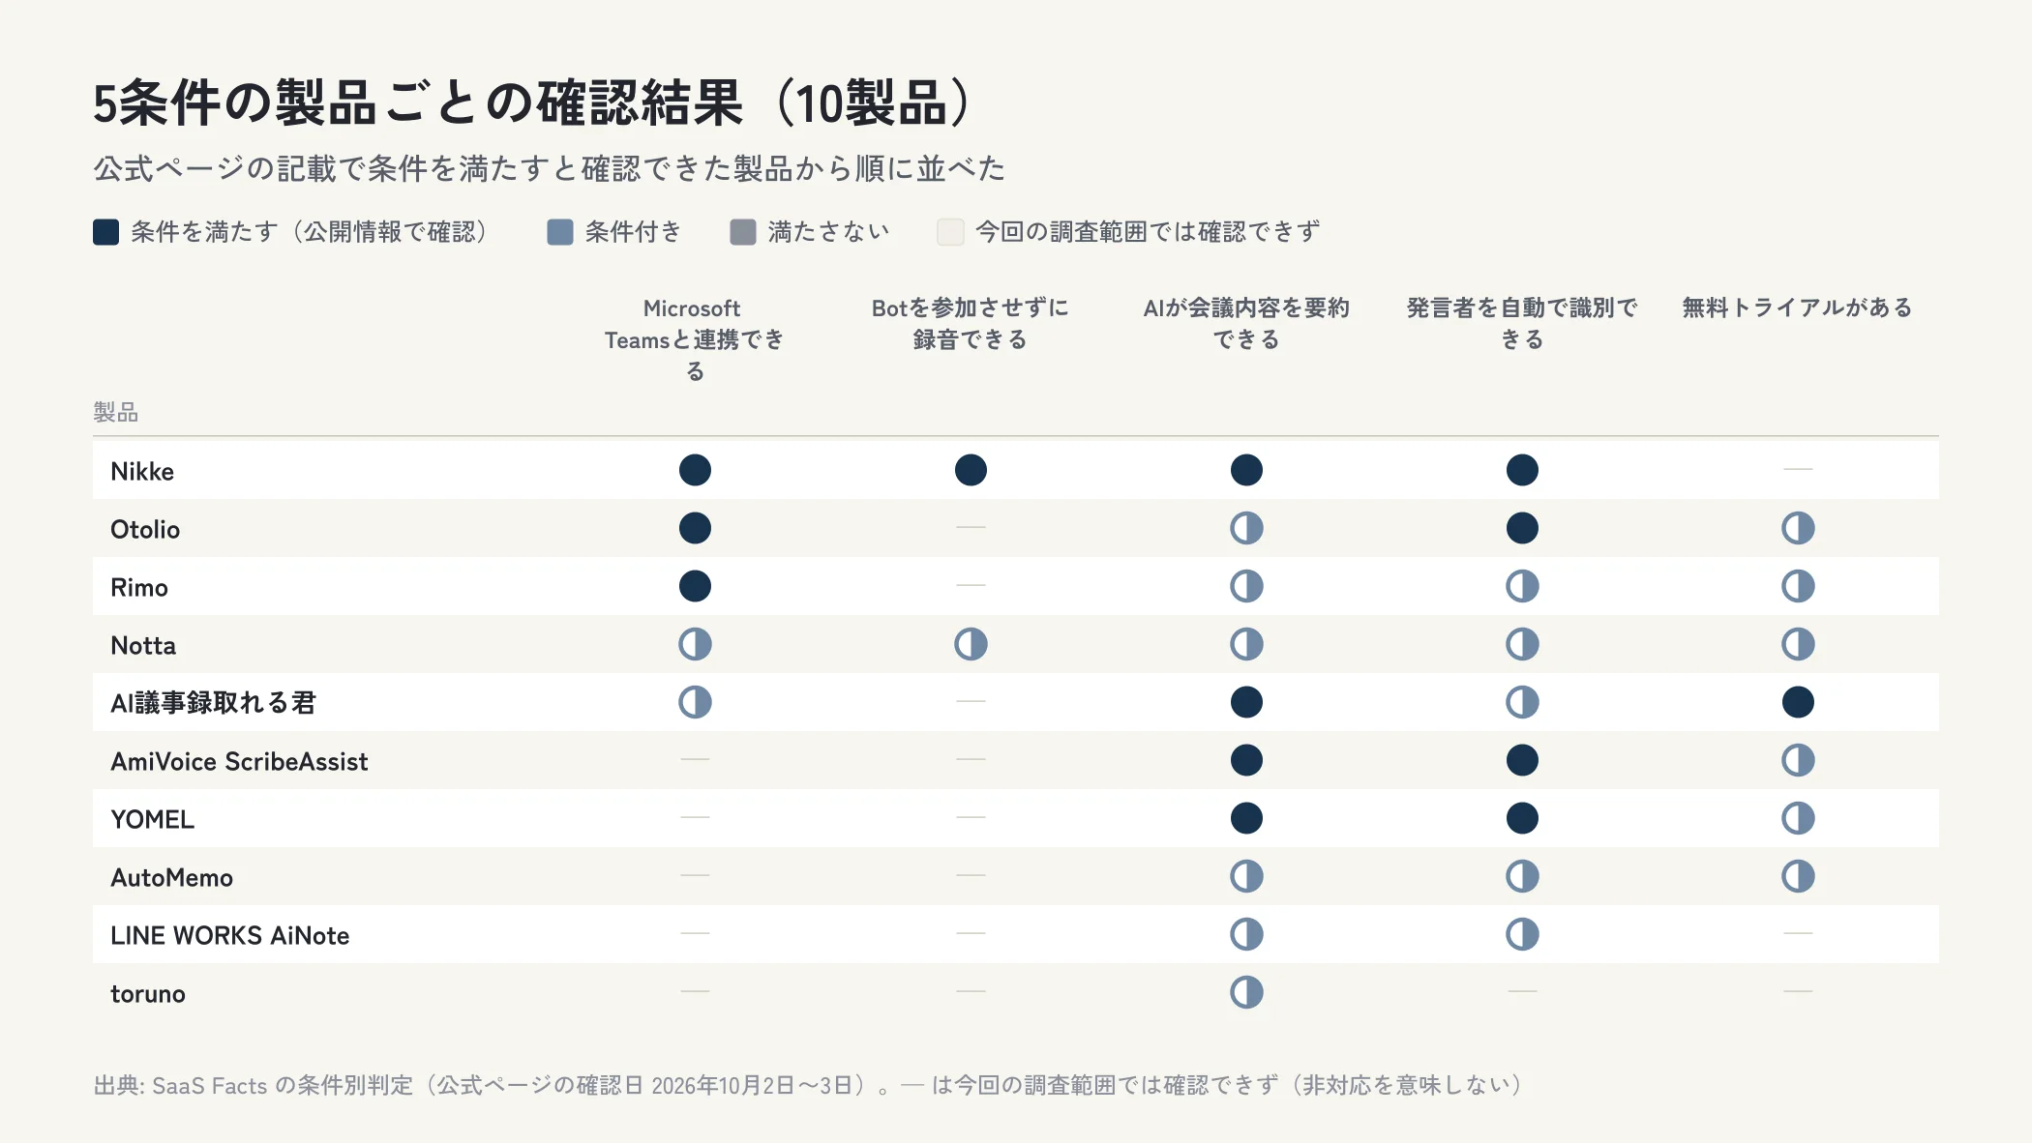The width and height of the screenshot is (2032, 1143).
Task: Click Otolio's half circle under free trial column
Action: point(1798,528)
